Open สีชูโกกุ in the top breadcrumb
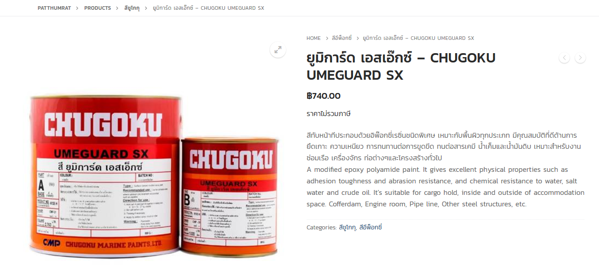The height and width of the screenshot is (279, 599). pyautogui.click(x=132, y=8)
